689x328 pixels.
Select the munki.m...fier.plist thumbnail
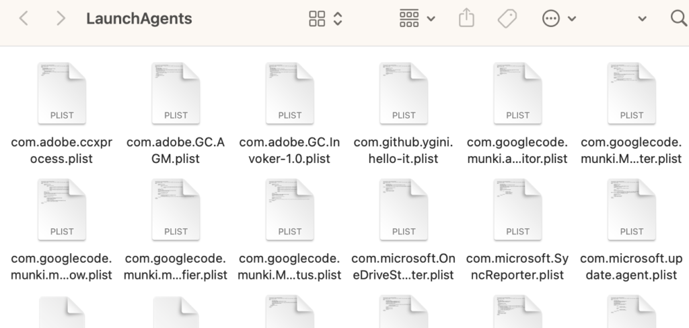pyautogui.click(x=176, y=209)
